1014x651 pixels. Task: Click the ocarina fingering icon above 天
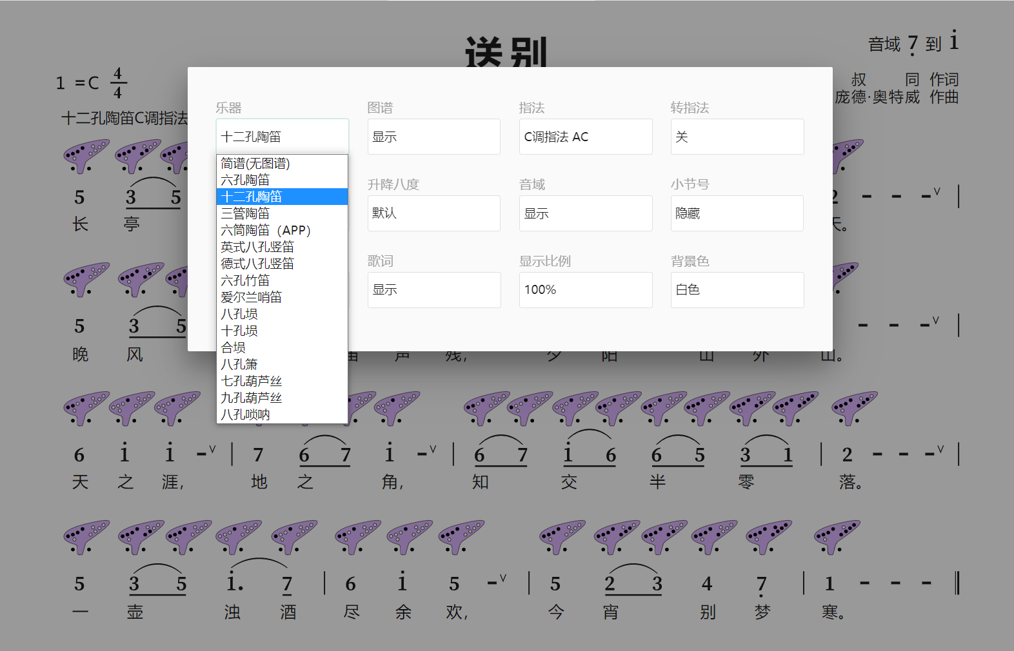[86, 408]
